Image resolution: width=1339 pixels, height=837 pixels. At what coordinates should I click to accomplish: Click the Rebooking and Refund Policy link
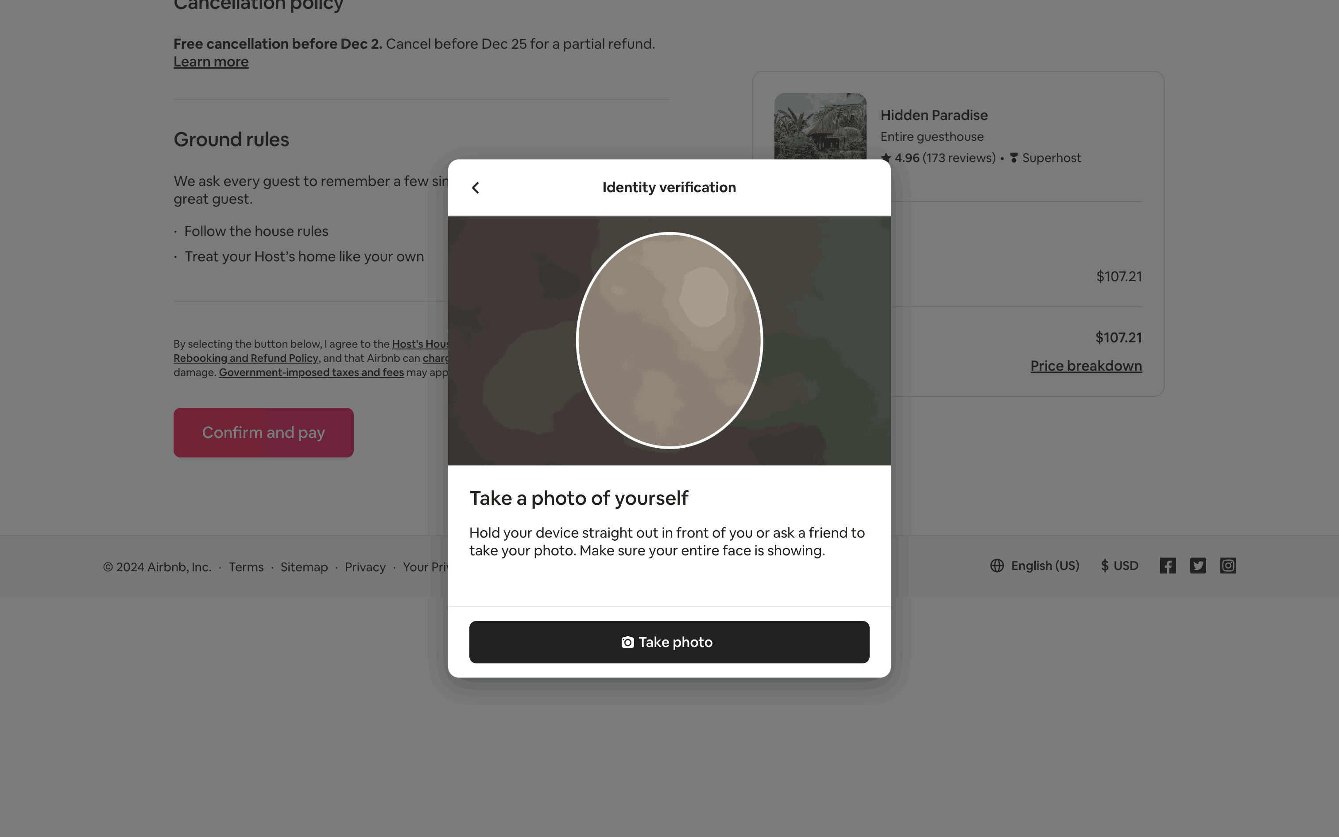(x=246, y=358)
